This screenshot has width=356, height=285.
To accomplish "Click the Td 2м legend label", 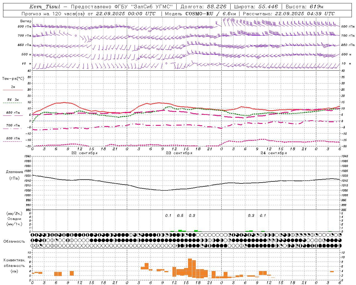I will 13,100.
